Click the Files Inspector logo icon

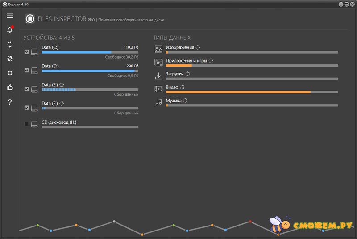pyautogui.click(x=30, y=19)
